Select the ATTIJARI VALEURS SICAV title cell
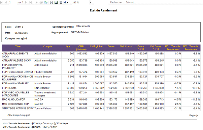 [x=18, y=60]
